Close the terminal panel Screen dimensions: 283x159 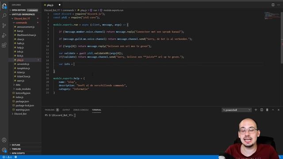pyautogui.click(x=279, y=110)
